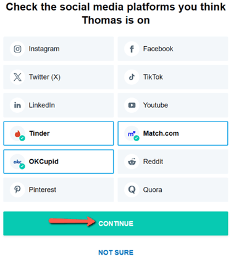Select the Instagram platform label

(44, 49)
